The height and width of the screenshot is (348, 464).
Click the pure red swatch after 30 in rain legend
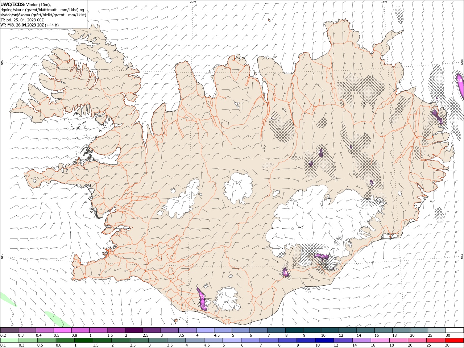point(455,340)
